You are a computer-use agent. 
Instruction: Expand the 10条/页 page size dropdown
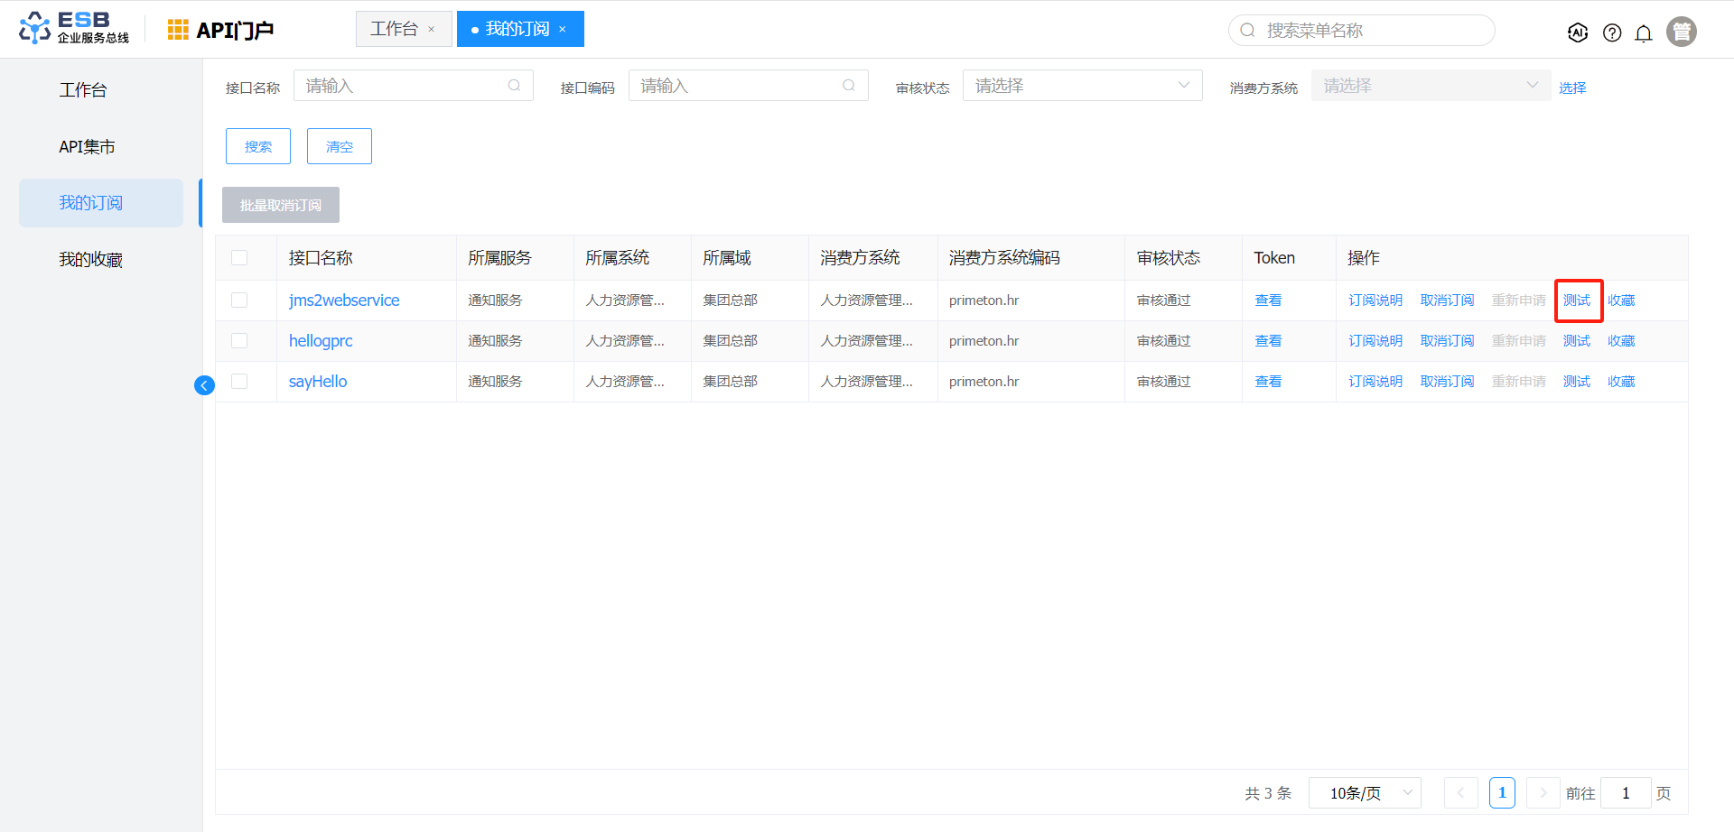pyautogui.click(x=1364, y=793)
